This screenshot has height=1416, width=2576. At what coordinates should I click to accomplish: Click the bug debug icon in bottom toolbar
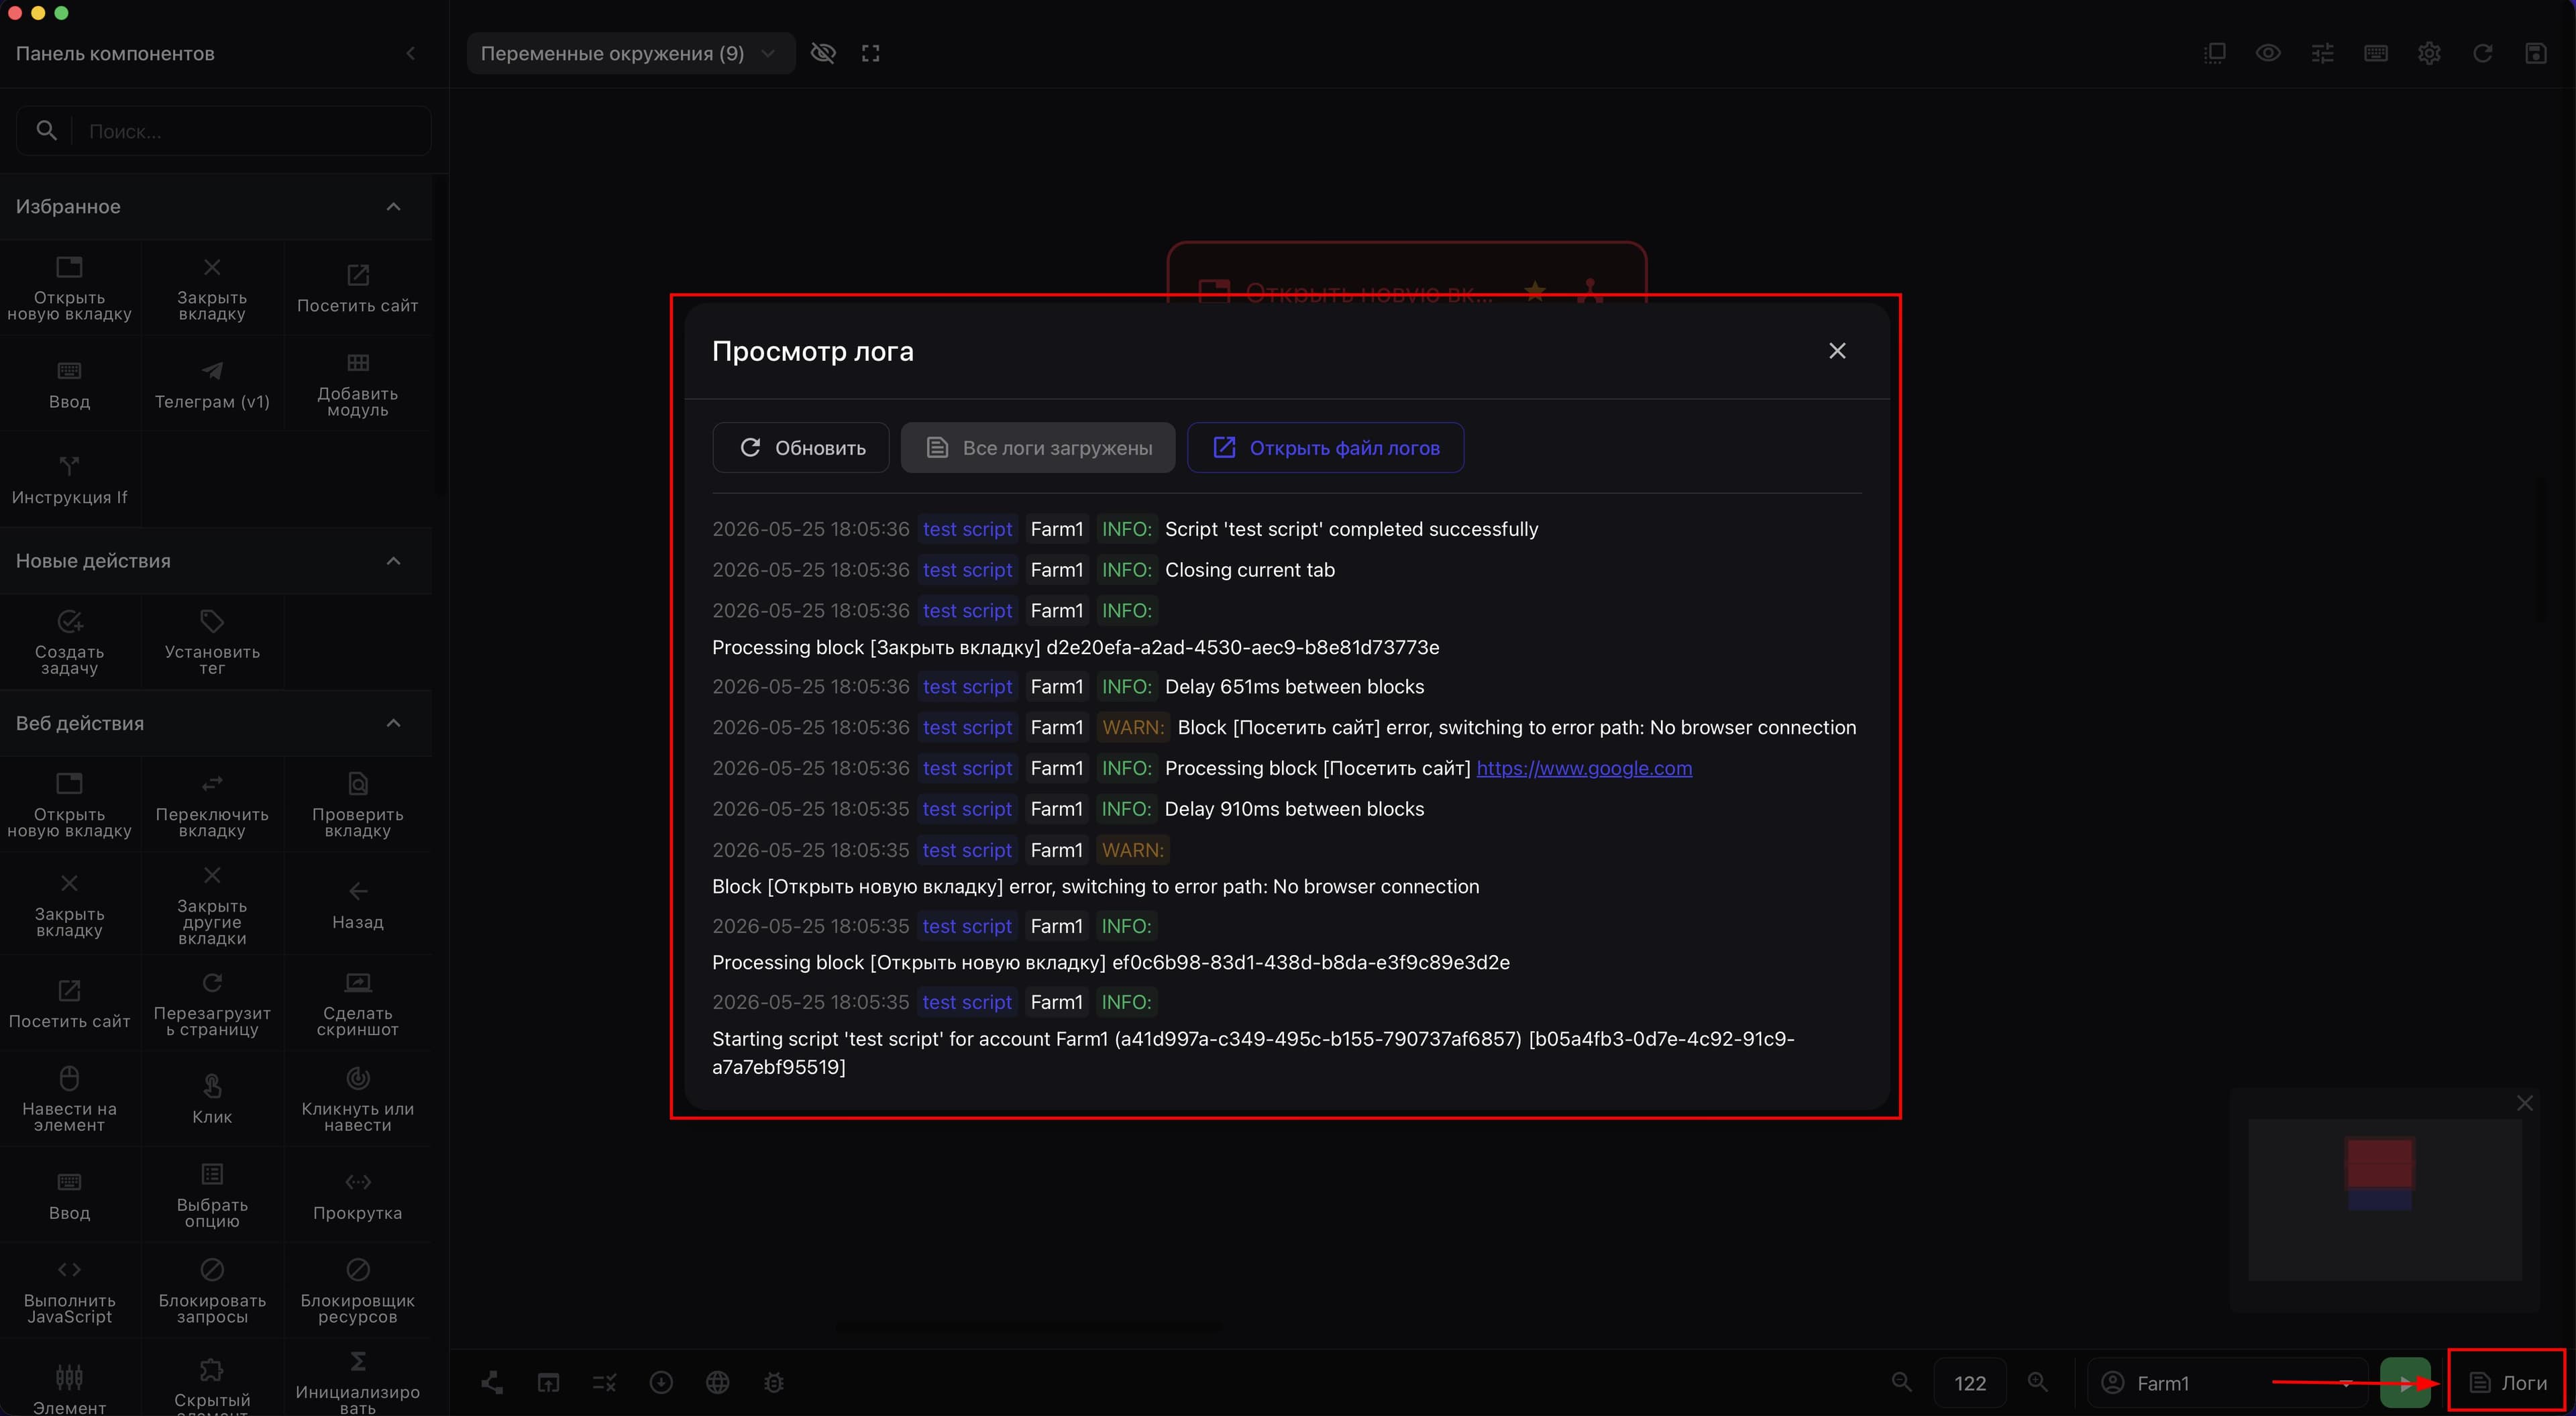[774, 1382]
